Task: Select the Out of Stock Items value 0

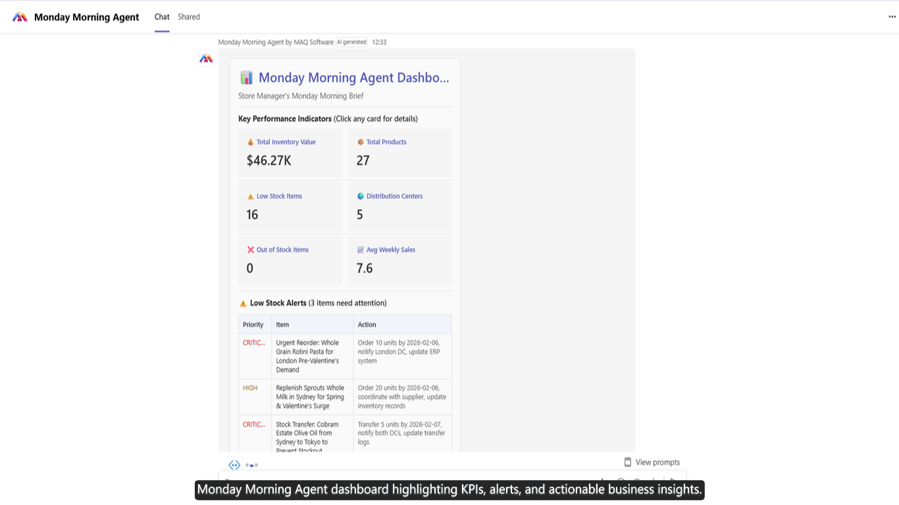Action: click(x=249, y=268)
